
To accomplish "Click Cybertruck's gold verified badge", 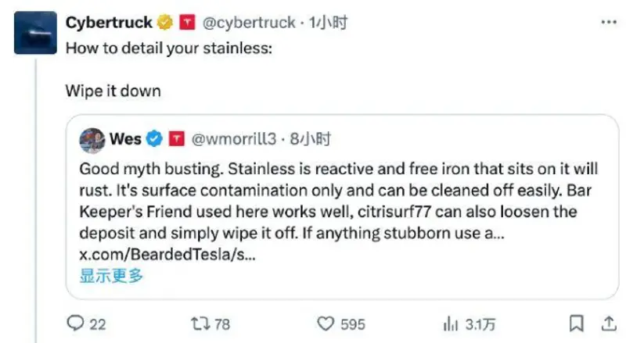I will (166, 23).
